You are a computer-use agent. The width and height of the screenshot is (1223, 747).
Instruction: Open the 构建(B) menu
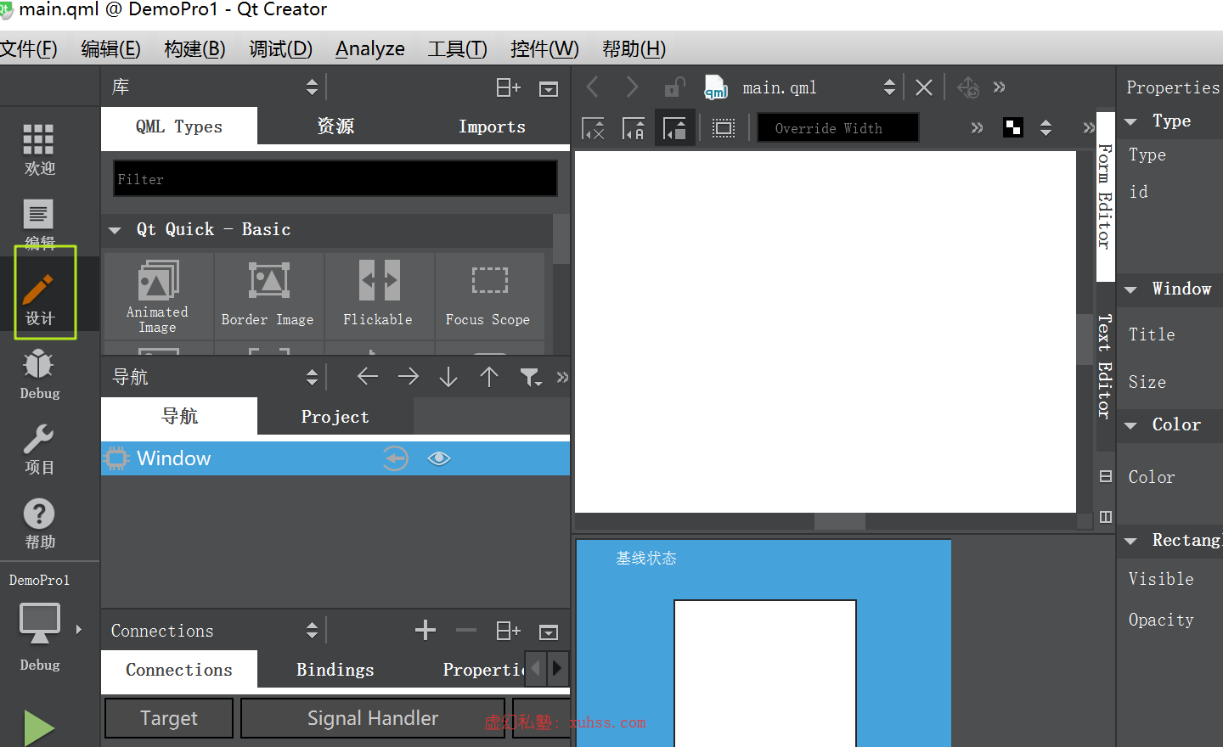pyautogui.click(x=194, y=48)
